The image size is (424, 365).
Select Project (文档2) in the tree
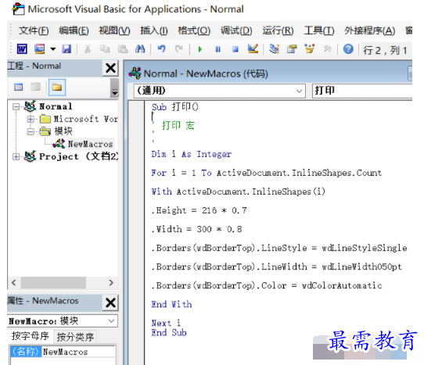point(78,156)
